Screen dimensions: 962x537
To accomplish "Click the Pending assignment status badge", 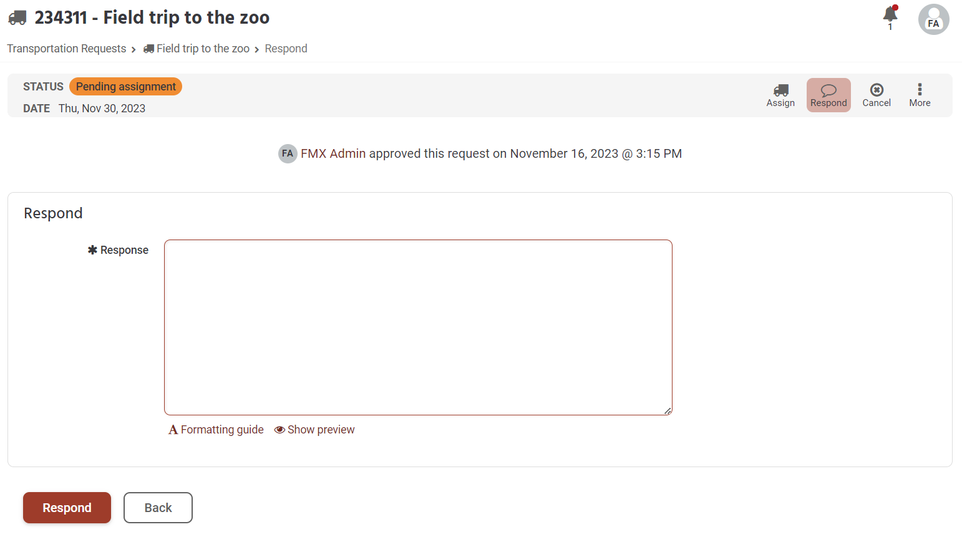I will [x=125, y=87].
